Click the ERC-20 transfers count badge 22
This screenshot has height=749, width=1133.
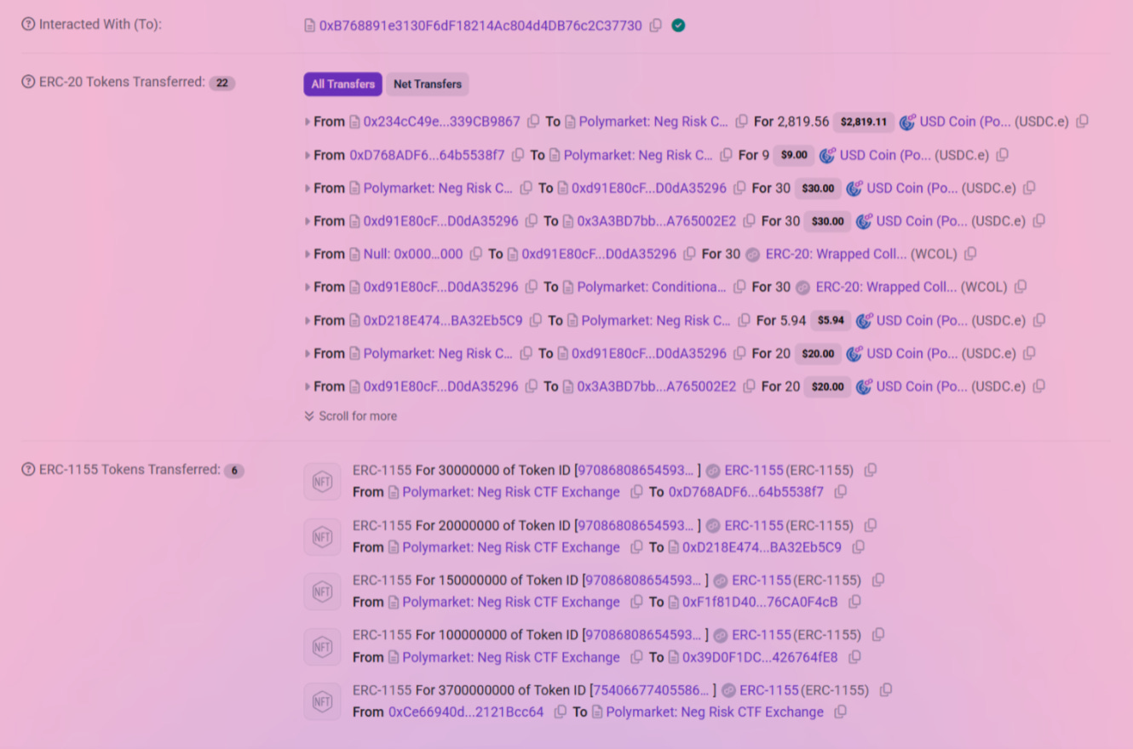(x=222, y=83)
